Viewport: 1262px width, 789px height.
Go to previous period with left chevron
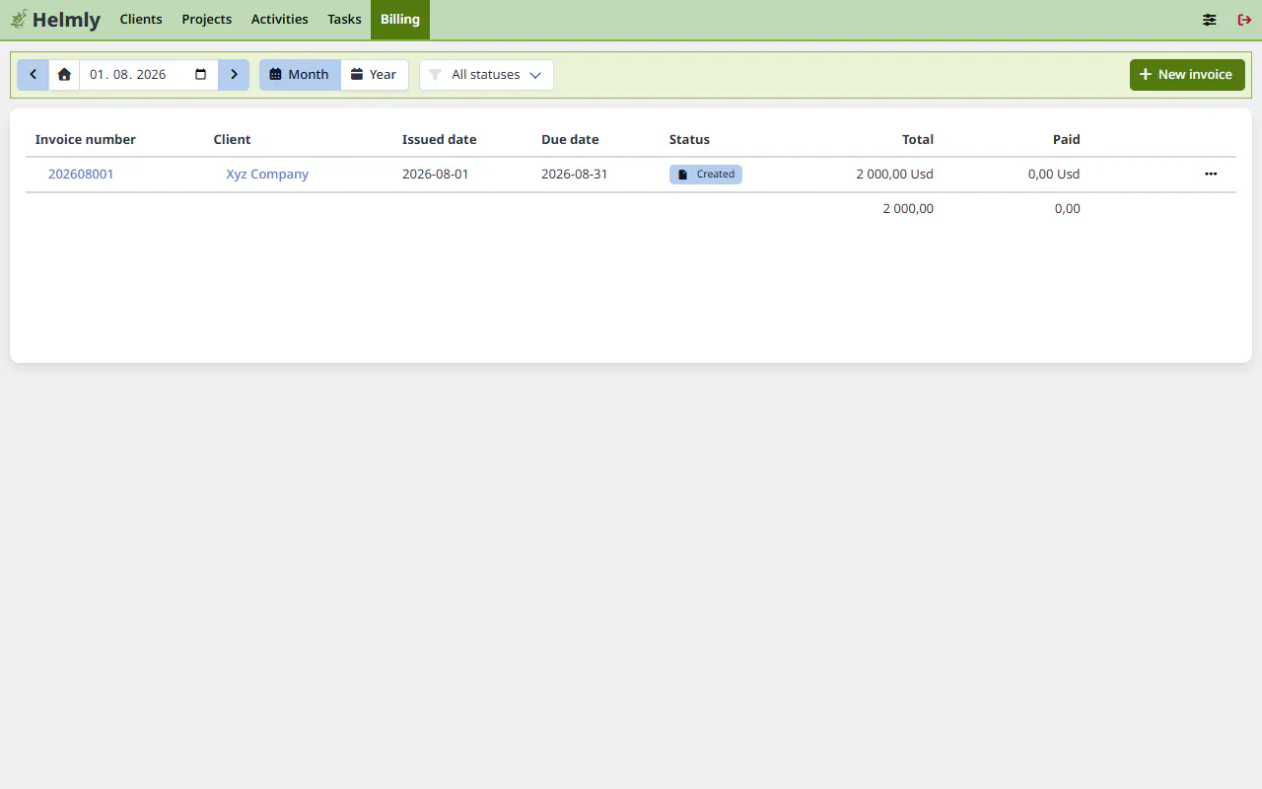coord(33,75)
